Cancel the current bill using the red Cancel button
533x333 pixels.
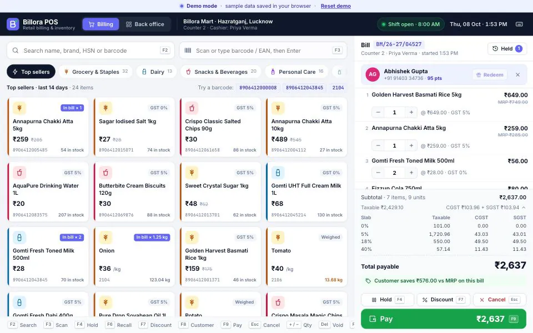pyautogui.click(x=499, y=300)
